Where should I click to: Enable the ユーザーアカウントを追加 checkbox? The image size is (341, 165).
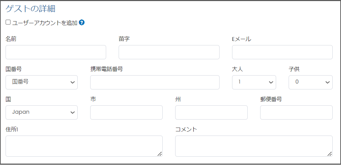click(x=8, y=23)
